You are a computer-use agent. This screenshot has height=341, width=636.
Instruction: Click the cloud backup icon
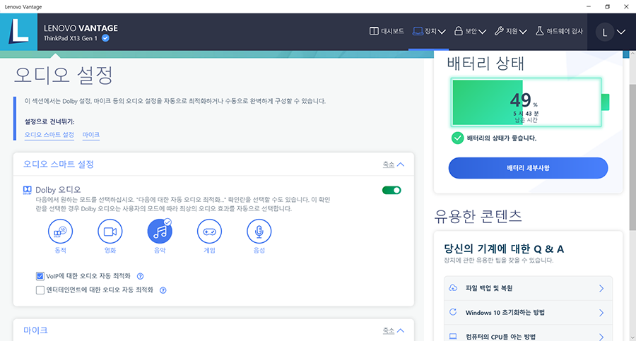click(453, 288)
